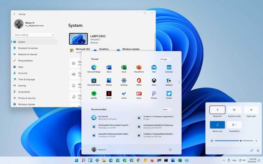Open the Twitter pinned app
The width and height of the screenshot is (263, 164).
(x=169, y=95)
